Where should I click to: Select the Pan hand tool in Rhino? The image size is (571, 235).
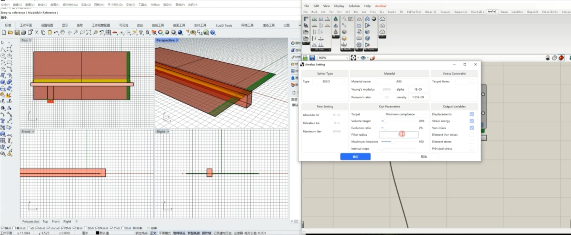point(63,32)
